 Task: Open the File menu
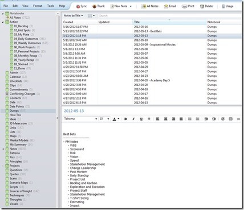(x=6, y=6)
